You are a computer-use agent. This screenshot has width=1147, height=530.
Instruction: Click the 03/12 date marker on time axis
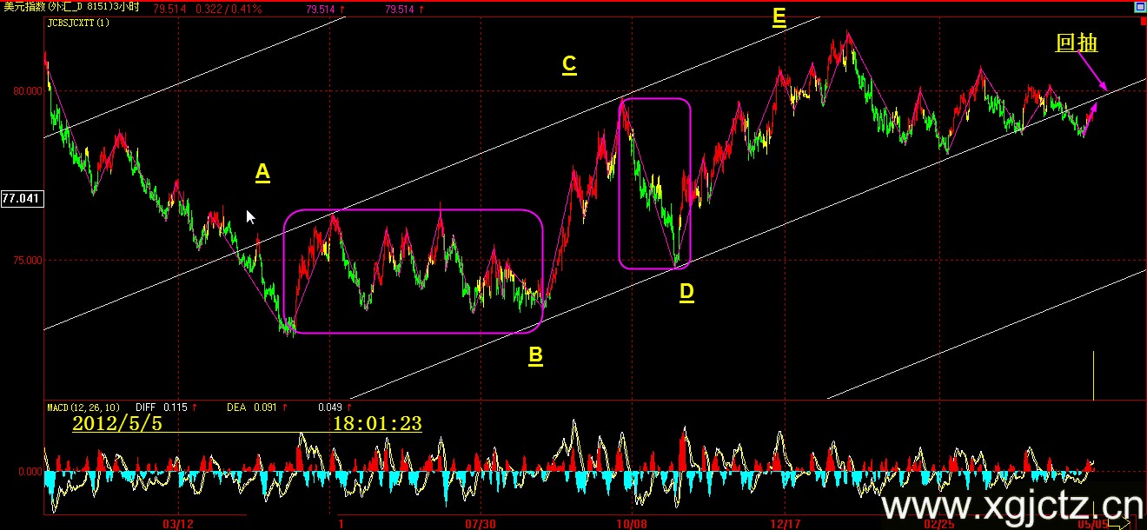pos(177,524)
